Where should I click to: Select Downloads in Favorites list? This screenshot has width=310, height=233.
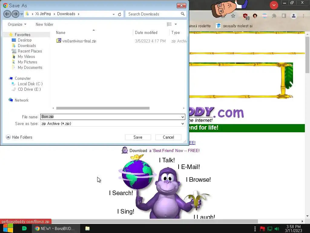27,46
